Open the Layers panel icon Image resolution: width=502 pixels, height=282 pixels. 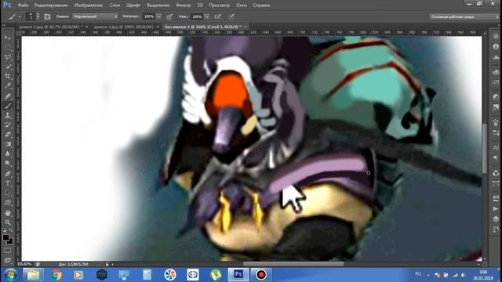click(496, 219)
